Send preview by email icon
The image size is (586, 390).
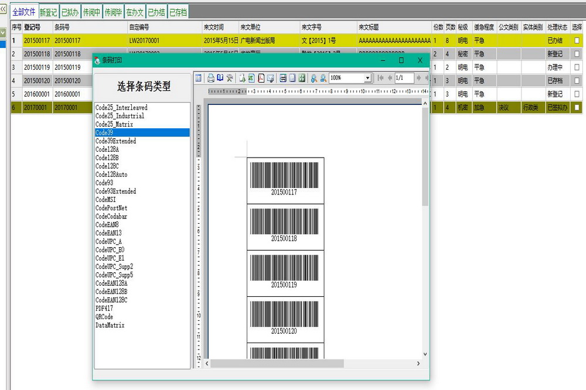point(271,78)
